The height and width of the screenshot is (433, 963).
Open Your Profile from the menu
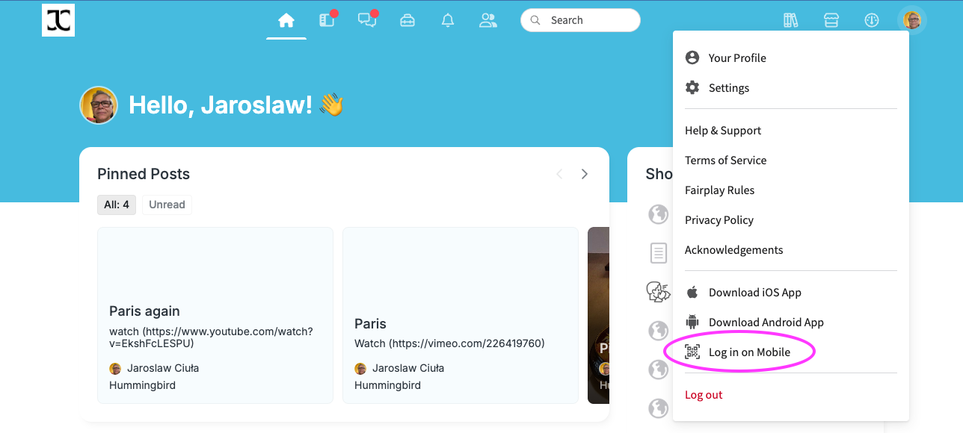[x=736, y=58]
